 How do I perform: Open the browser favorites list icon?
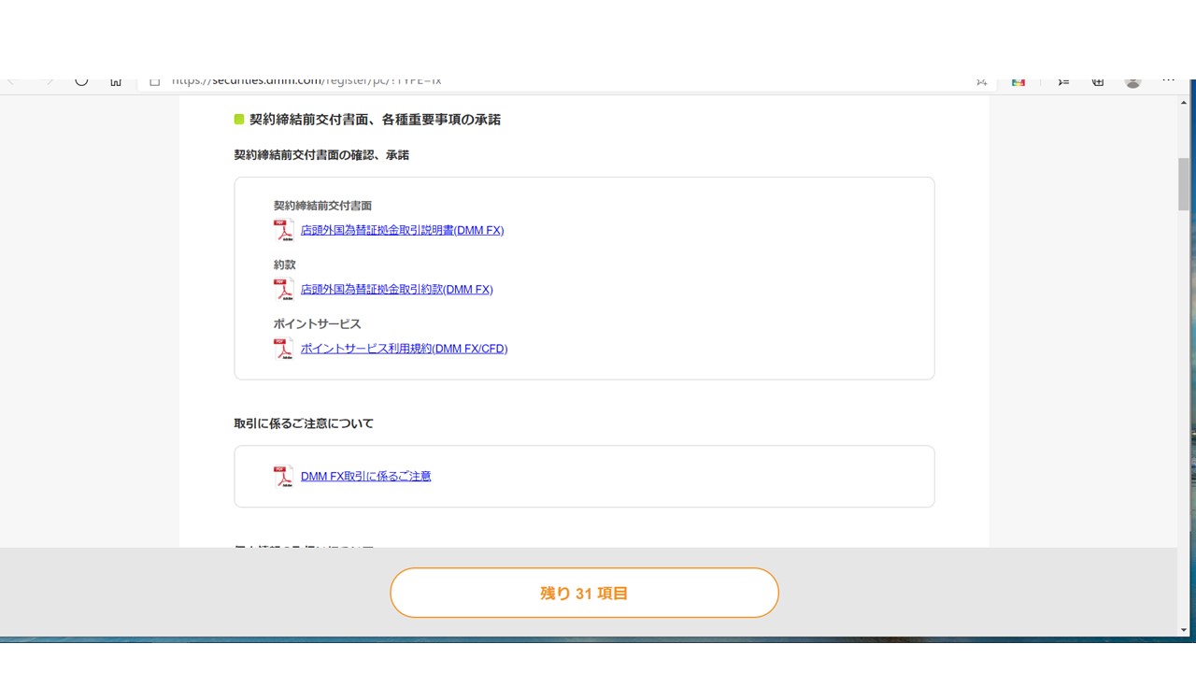(1063, 82)
